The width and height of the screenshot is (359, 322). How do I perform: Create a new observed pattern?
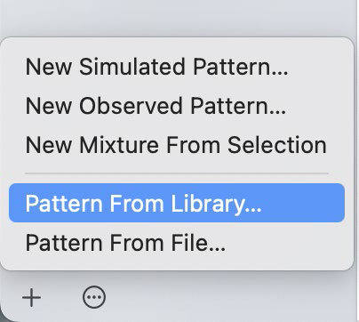[177, 106]
